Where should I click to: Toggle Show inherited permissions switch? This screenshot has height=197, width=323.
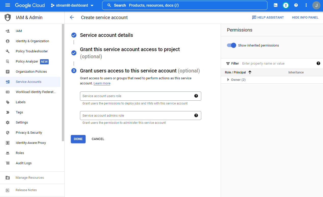pyautogui.click(x=232, y=45)
